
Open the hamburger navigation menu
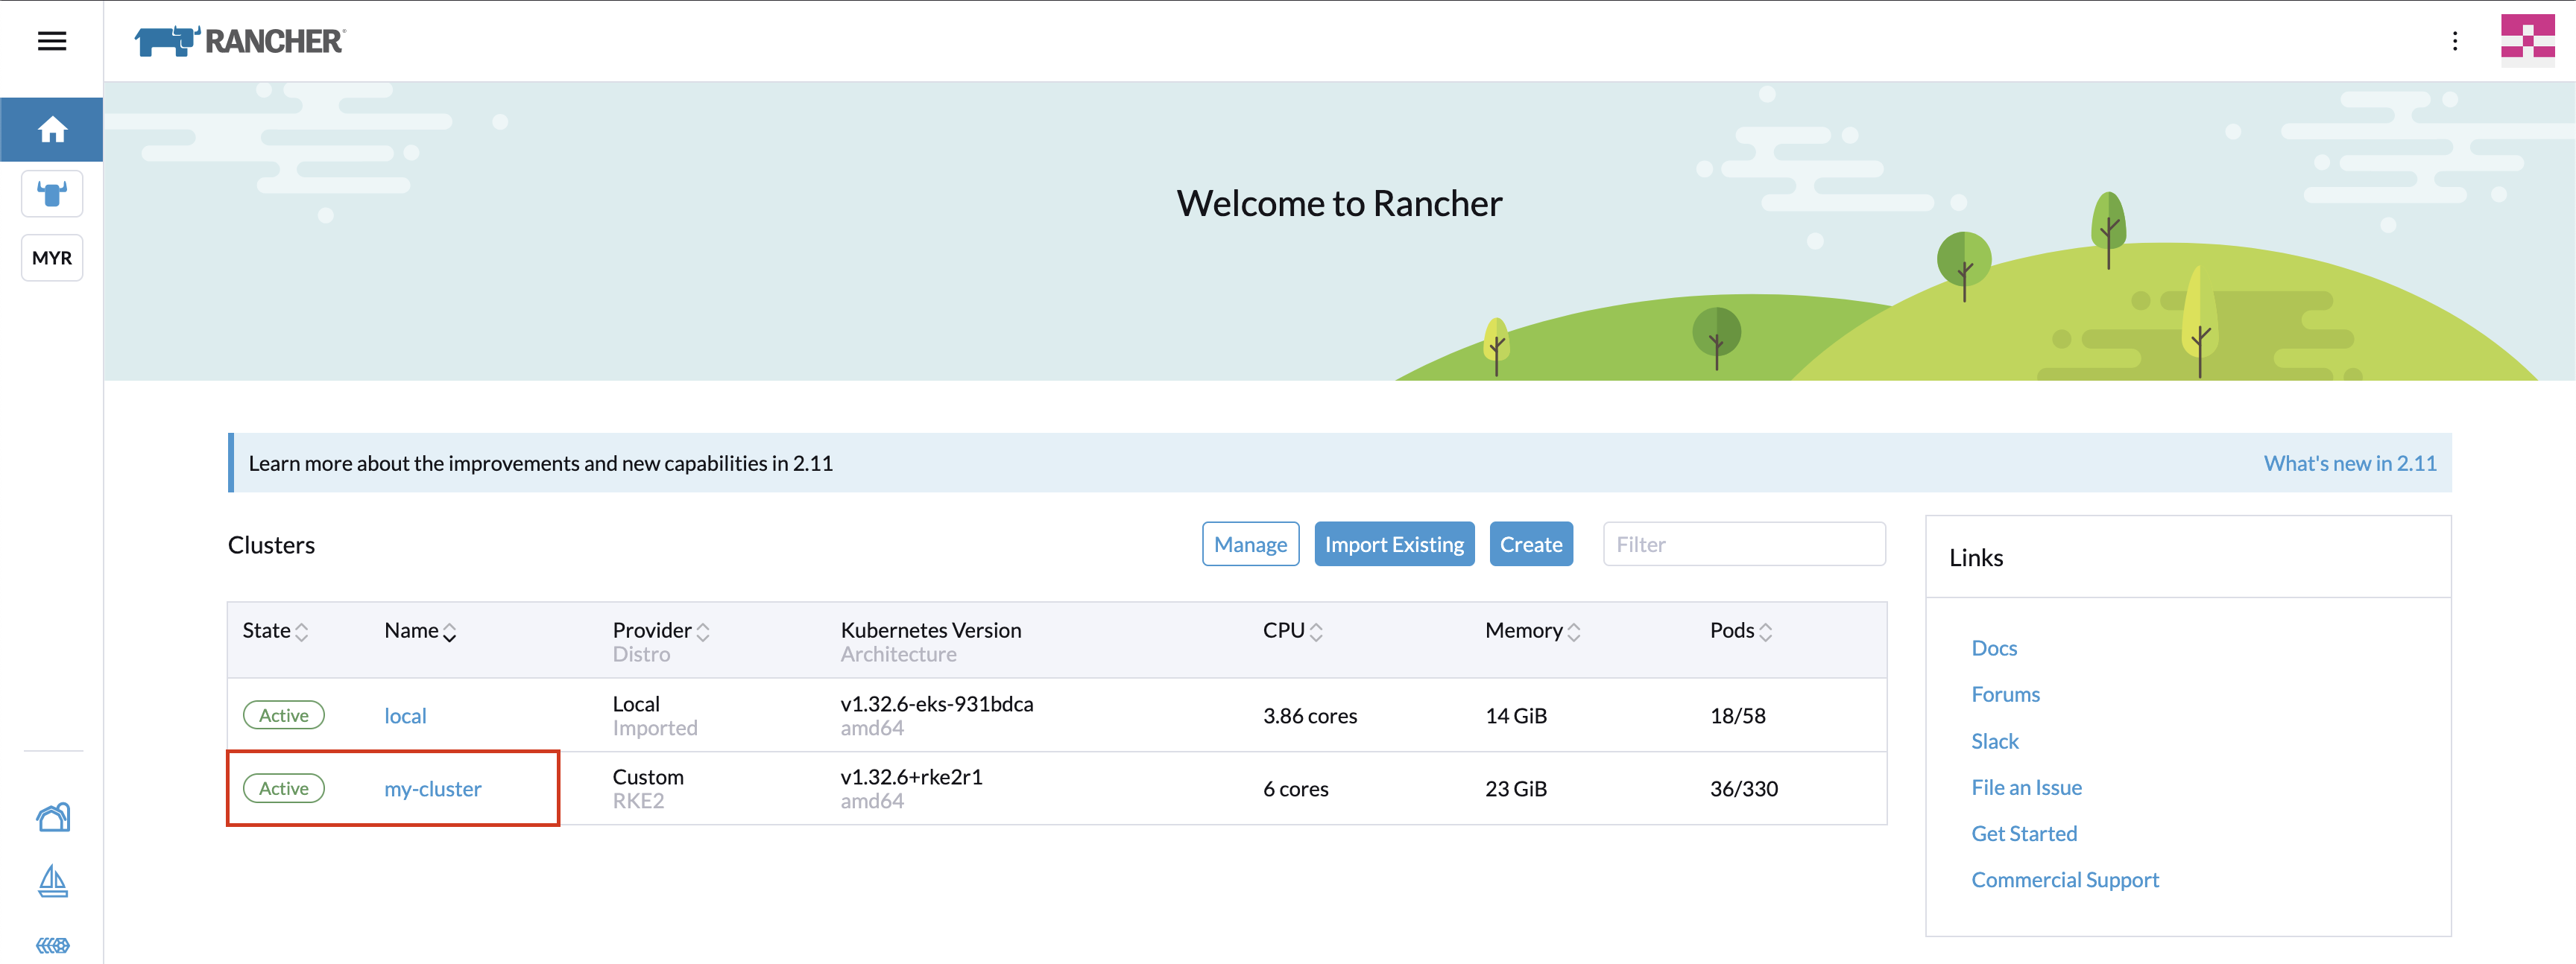(x=52, y=41)
